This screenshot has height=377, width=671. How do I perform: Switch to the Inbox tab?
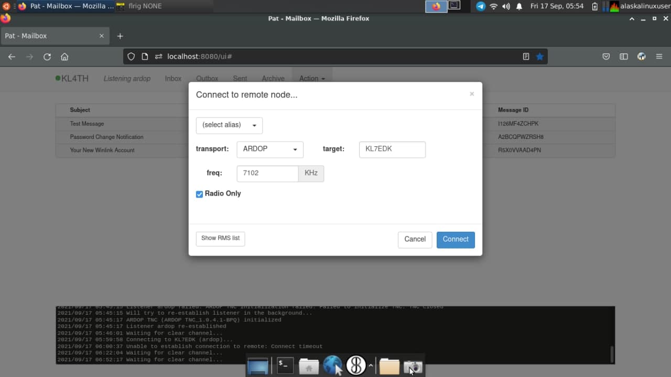[x=173, y=79]
